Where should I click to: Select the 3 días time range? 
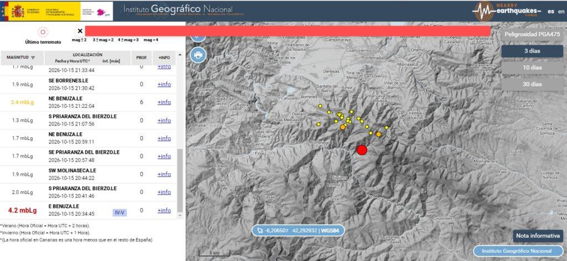(532, 51)
